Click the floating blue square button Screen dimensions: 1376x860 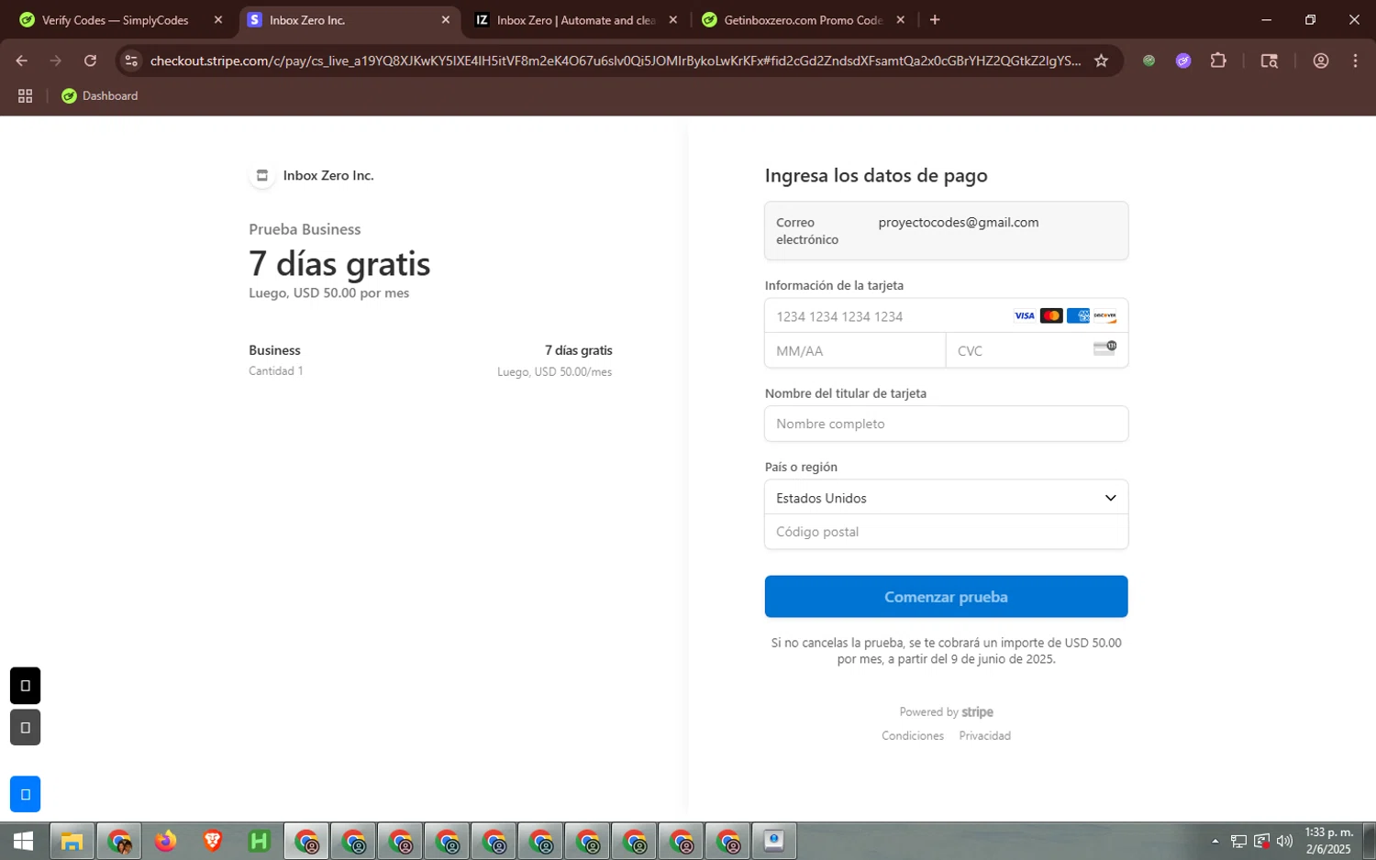coord(25,794)
